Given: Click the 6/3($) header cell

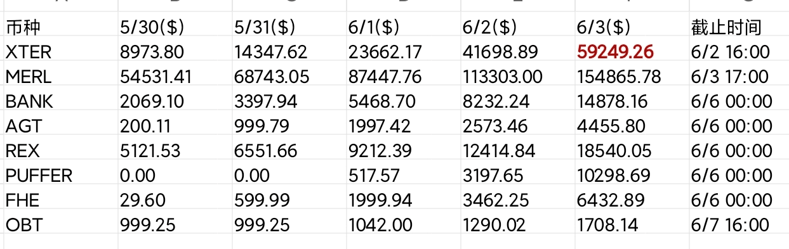Looking at the screenshot, I should [631, 27].
